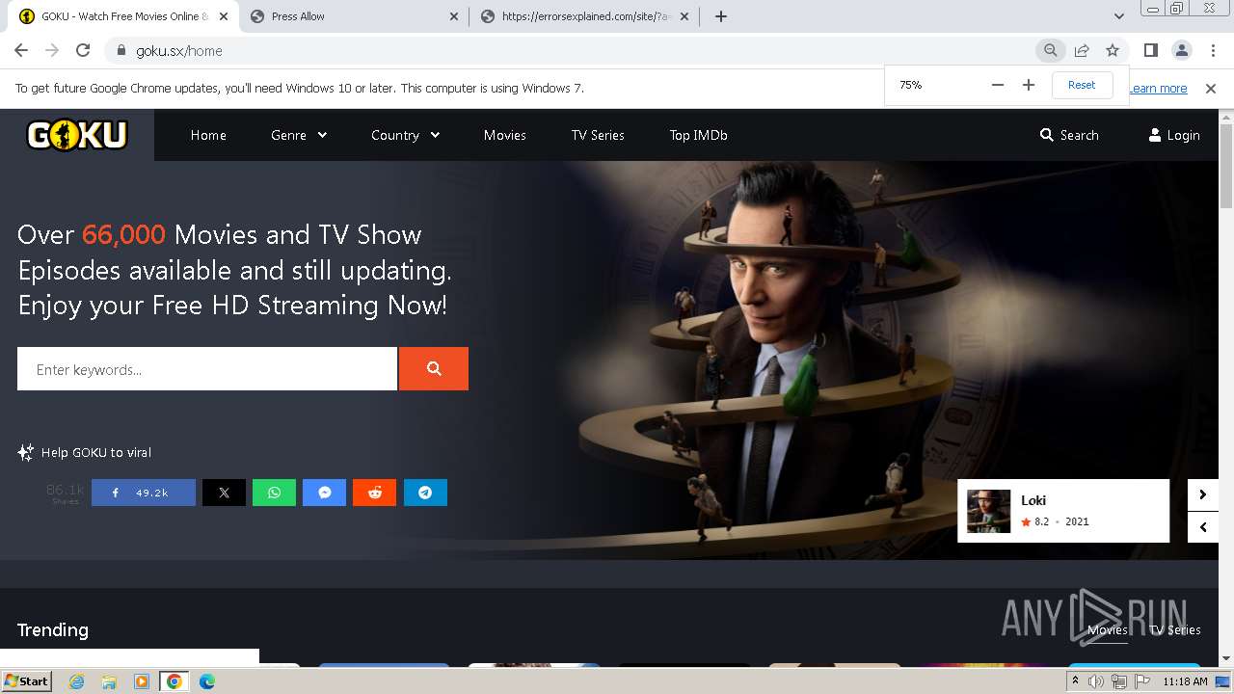Open the Search icon in navbar
This screenshot has width=1234, height=694.
pyautogui.click(x=1047, y=135)
